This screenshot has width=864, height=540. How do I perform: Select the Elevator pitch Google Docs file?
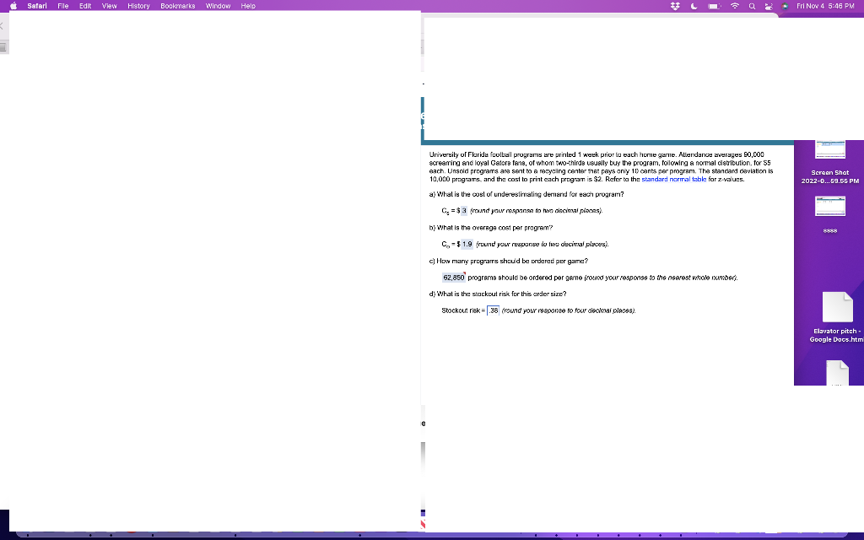pyautogui.click(x=838, y=318)
